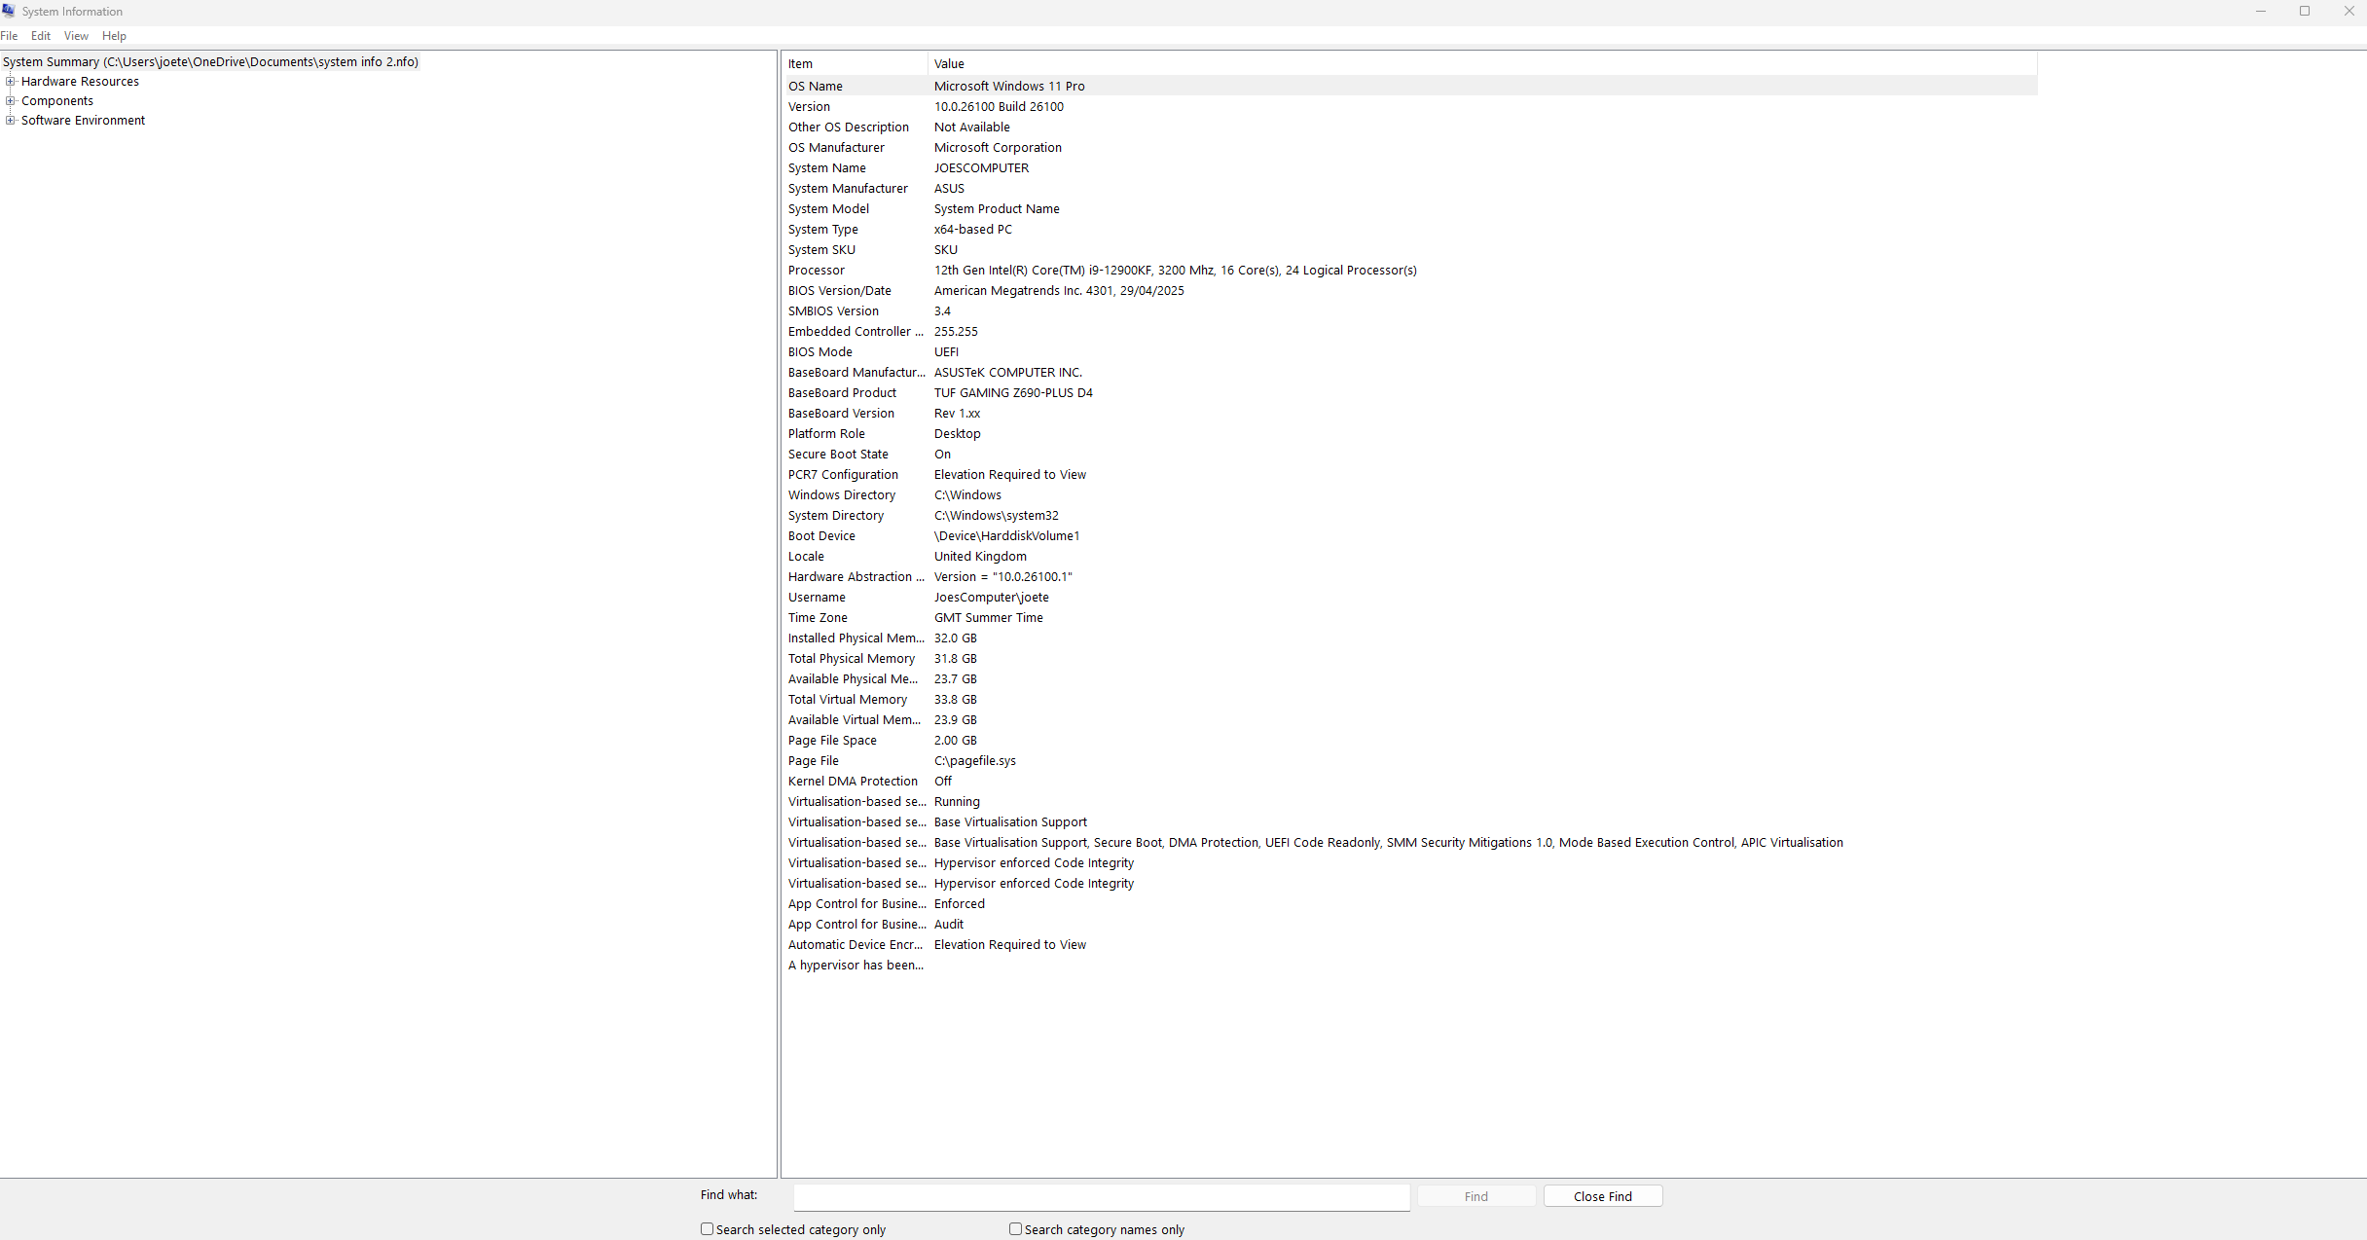Click 'Base Virtualisation Support' value
The image size is (2367, 1240).
(x=1010, y=822)
